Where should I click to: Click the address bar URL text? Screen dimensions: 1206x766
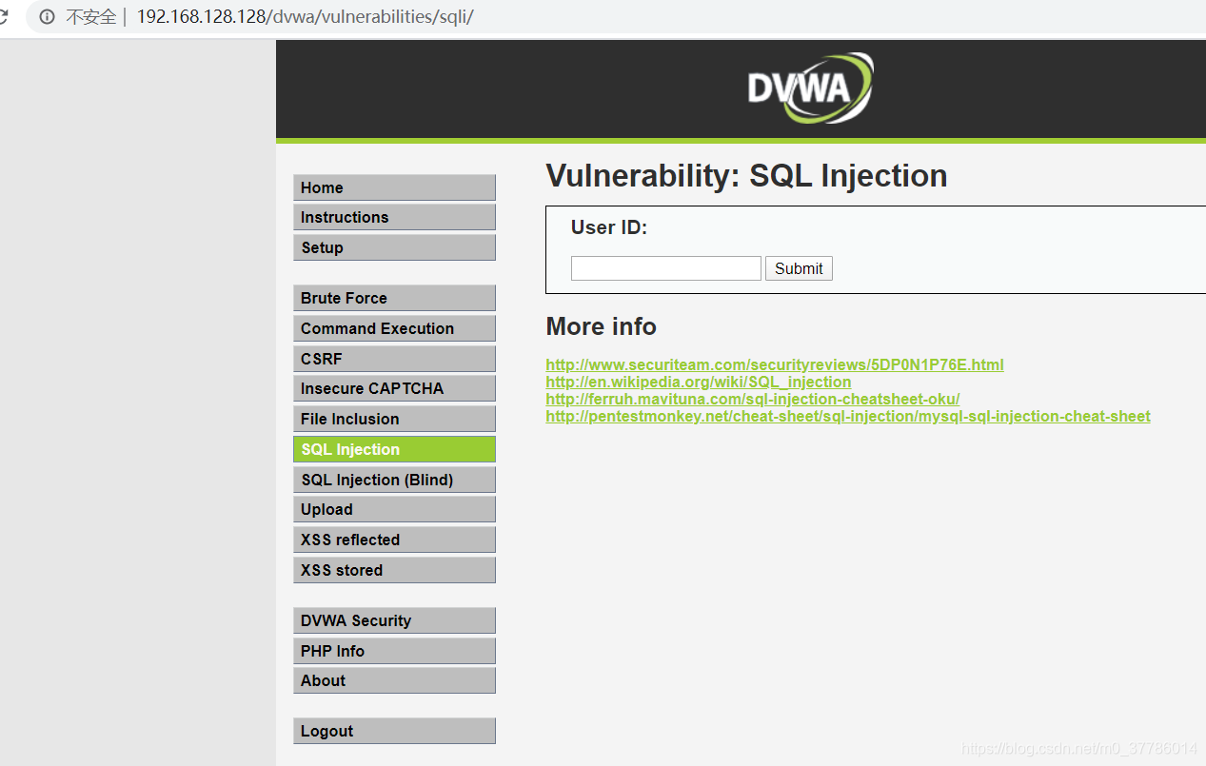[x=305, y=17]
